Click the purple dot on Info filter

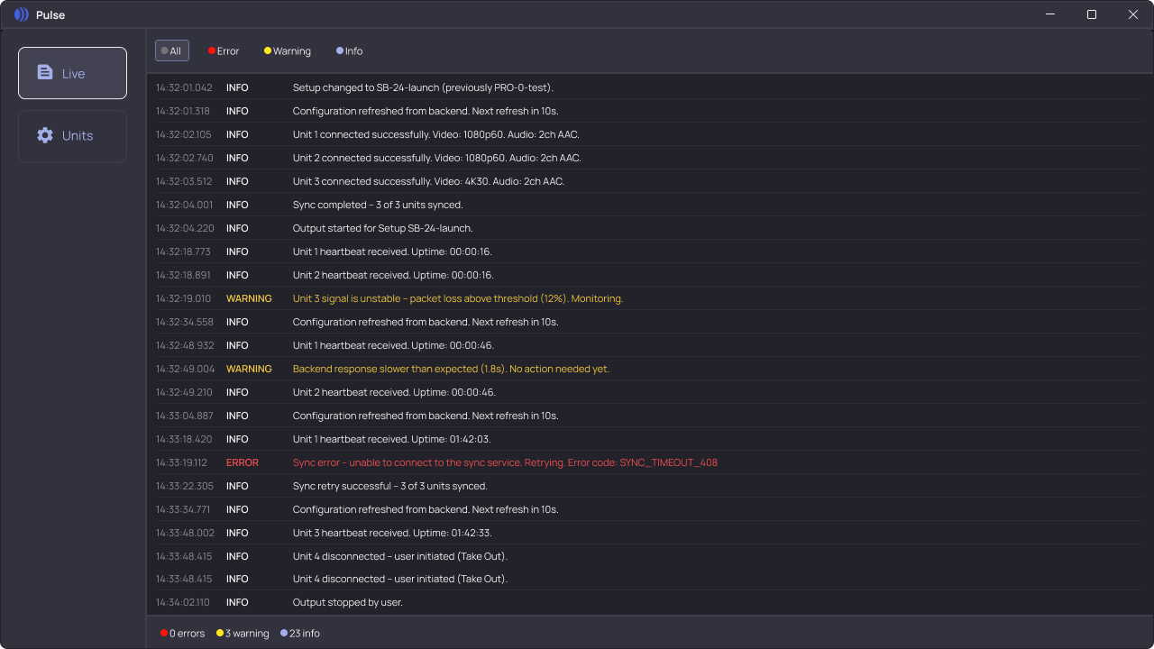click(x=340, y=51)
